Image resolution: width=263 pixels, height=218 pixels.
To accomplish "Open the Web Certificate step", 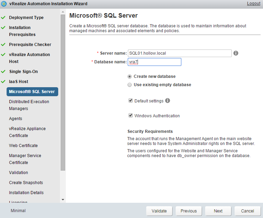I will pyautogui.click(x=23, y=146).
